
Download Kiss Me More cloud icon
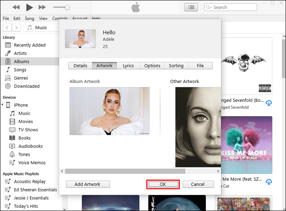tap(269, 182)
